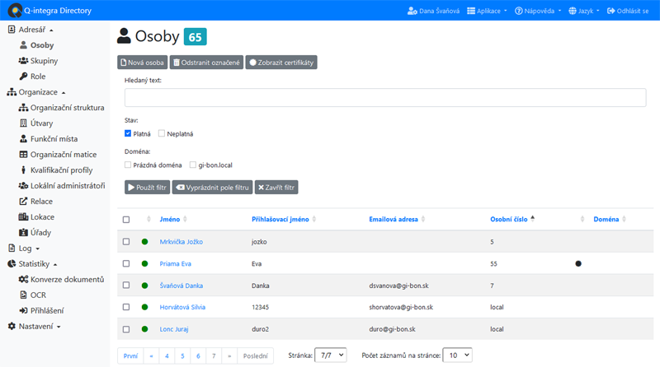The height and width of the screenshot is (367, 660).
Task: Check the Prázdná doména checkbox
Action: click(128, 165)
